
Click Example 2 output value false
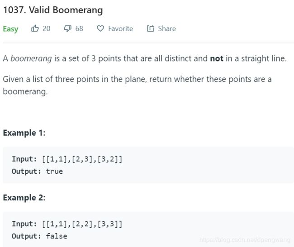click(x=57, y=236)
